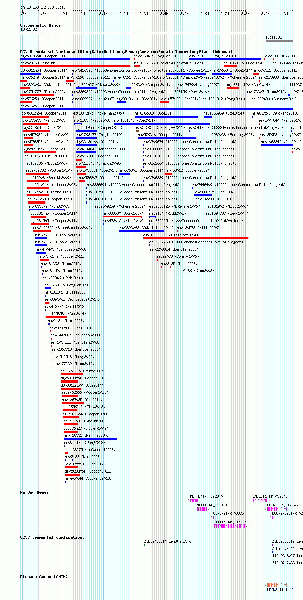Select nsv458012 (Itsara2009) label
Screen dimensions: 303x600
[187, 170]
